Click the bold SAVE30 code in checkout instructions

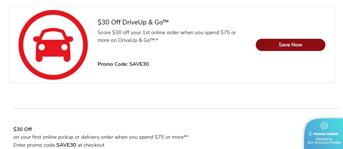pos(66,145)
